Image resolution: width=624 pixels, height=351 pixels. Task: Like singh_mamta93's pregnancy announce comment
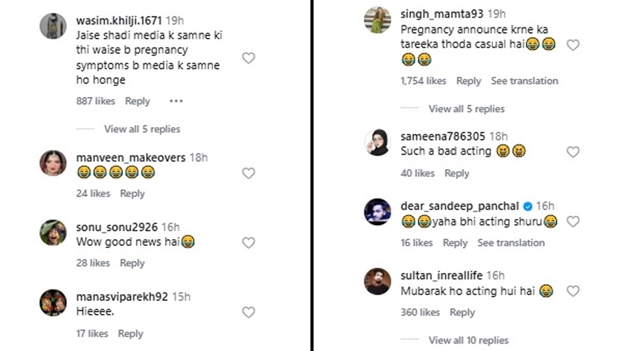click(x=573, y=45)
